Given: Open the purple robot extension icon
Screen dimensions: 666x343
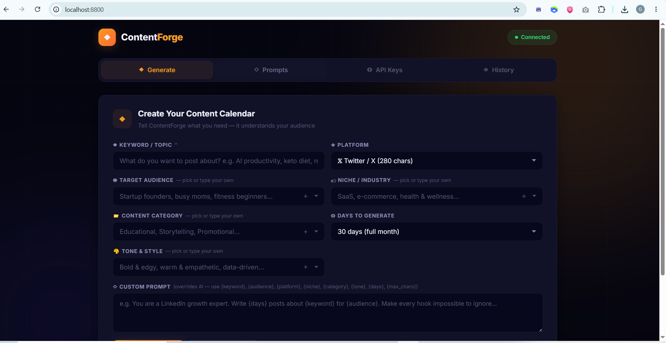Looking at the screenshot, I should click(539, 10).
